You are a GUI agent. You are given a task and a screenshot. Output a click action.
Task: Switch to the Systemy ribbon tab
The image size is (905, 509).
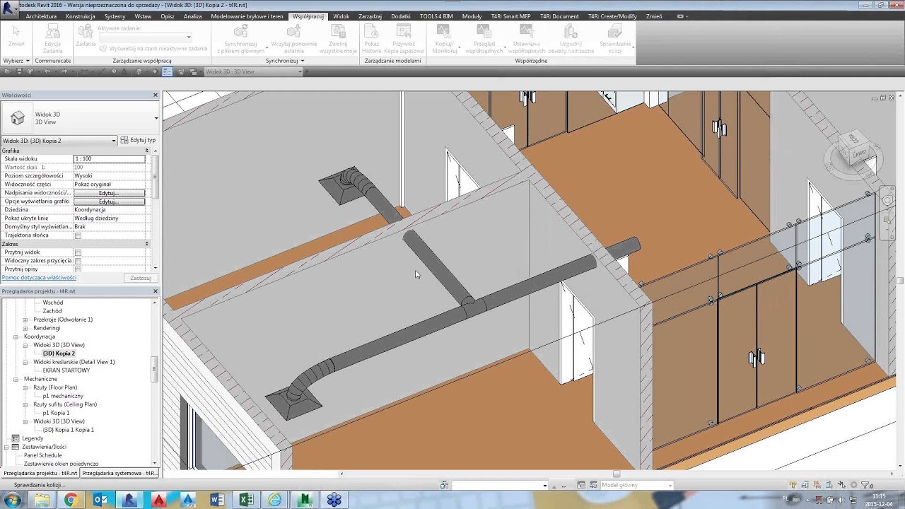point(115,16)
